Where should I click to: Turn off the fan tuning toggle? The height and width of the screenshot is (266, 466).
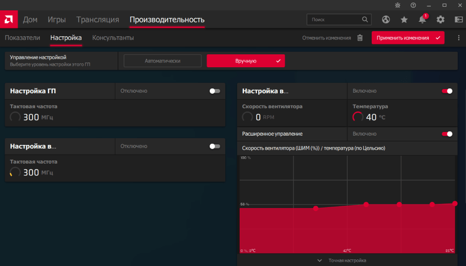click(447, 91)
